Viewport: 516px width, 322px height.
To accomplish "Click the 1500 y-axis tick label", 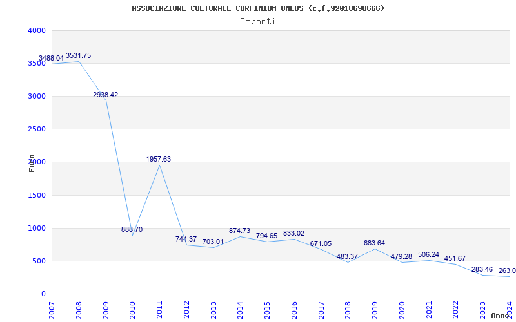I will (37, 195).
